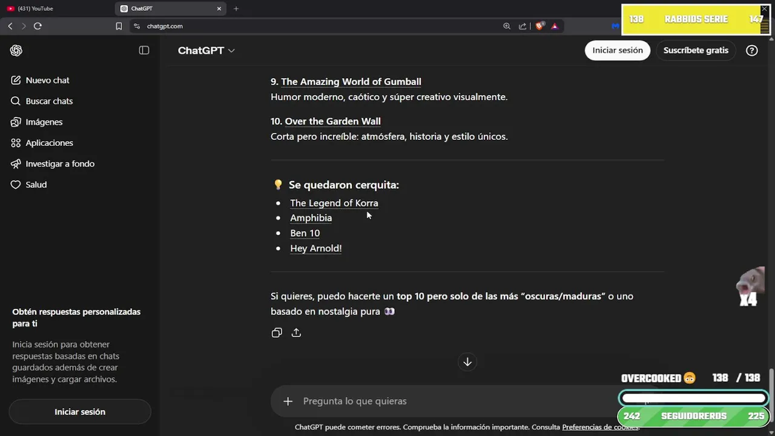The image size is (775, 436).
Task: Open the Salud section
Action: 36,185
